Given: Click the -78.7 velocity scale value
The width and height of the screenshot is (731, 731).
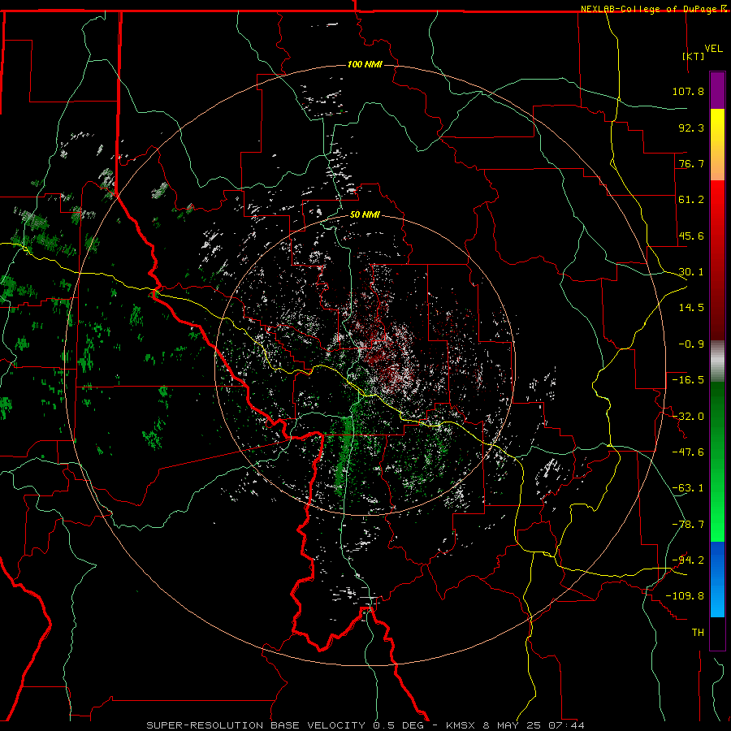Looking at the screenshot, I should pyautogui.click(x=688, y=525).
